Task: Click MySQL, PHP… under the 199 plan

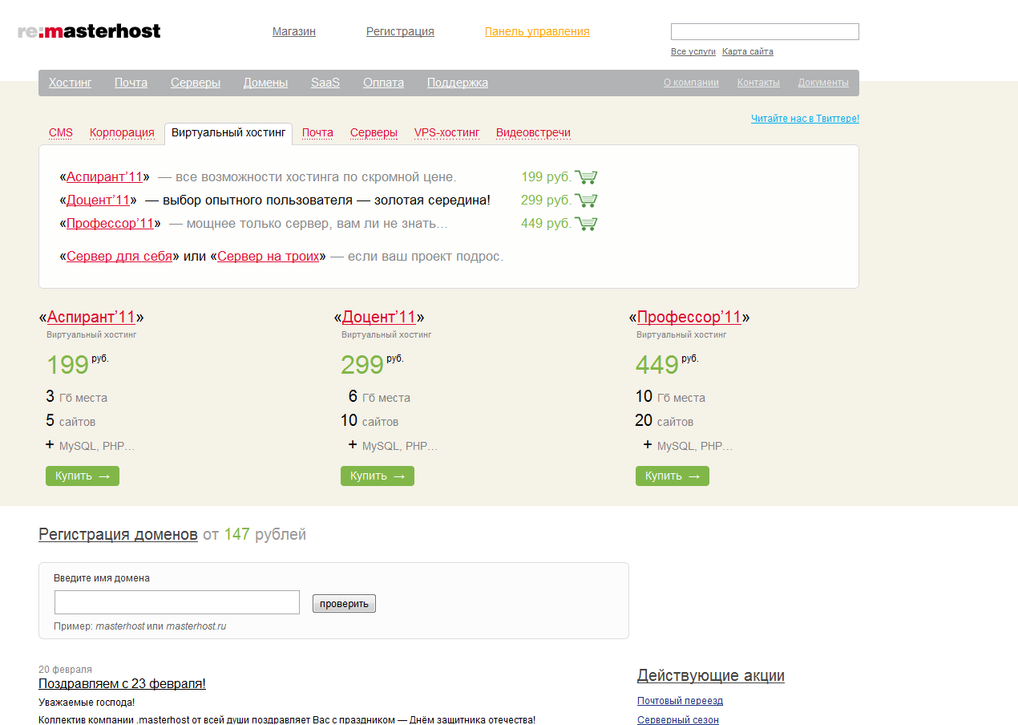Action: click(x=97, y=446)
